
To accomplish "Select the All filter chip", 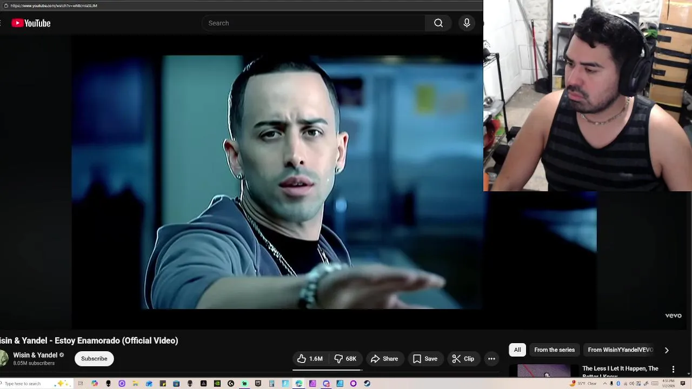I will pos(517,350).
